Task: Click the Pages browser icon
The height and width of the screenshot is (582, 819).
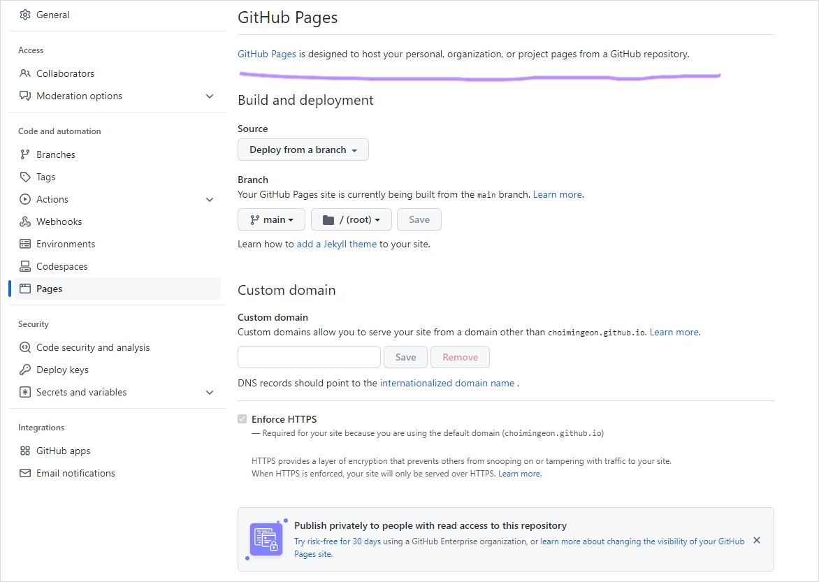Action: tap(24, 289)
